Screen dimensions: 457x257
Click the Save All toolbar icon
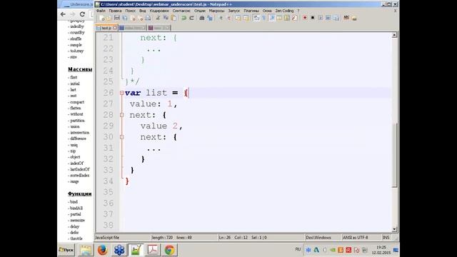[125, 18]
